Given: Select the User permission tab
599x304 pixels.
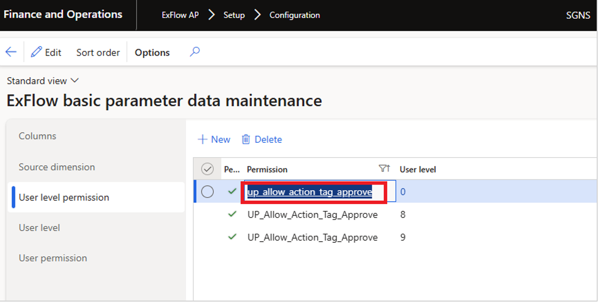Looking at the screenshot, I should [53, 258].
